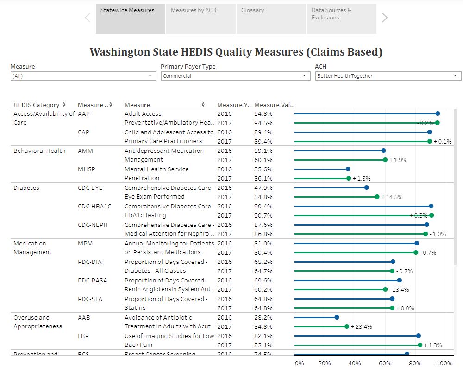Click the right arrow to next tabs
The image size is (463, 370).
coord(384,18)
